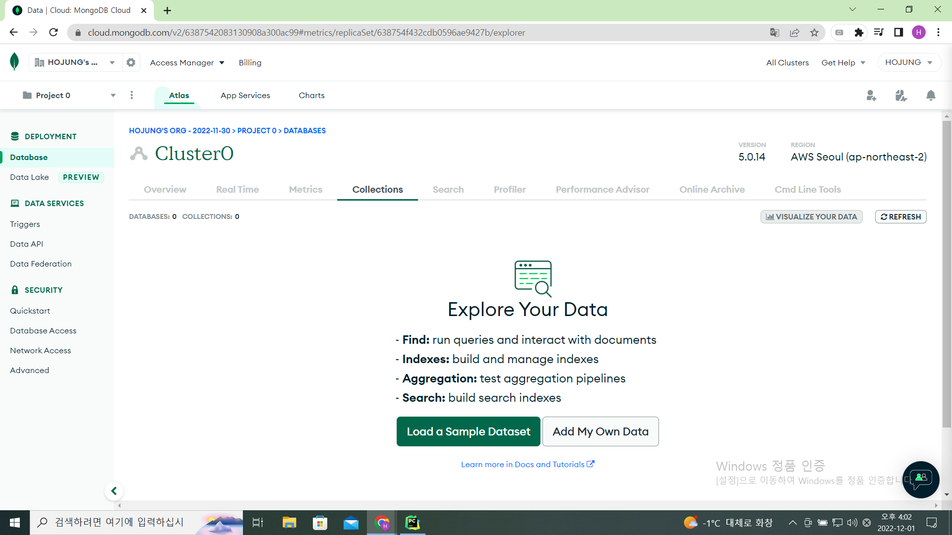
Task: Open Online Archive tab
Action: (712, 189)
